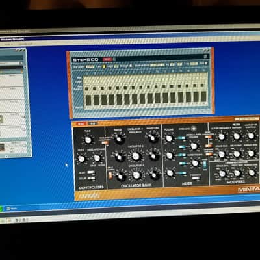Toggle the Osc 3 Control orange switch
260x260 pixels.
pyautogui.click(x=110, y=175)
